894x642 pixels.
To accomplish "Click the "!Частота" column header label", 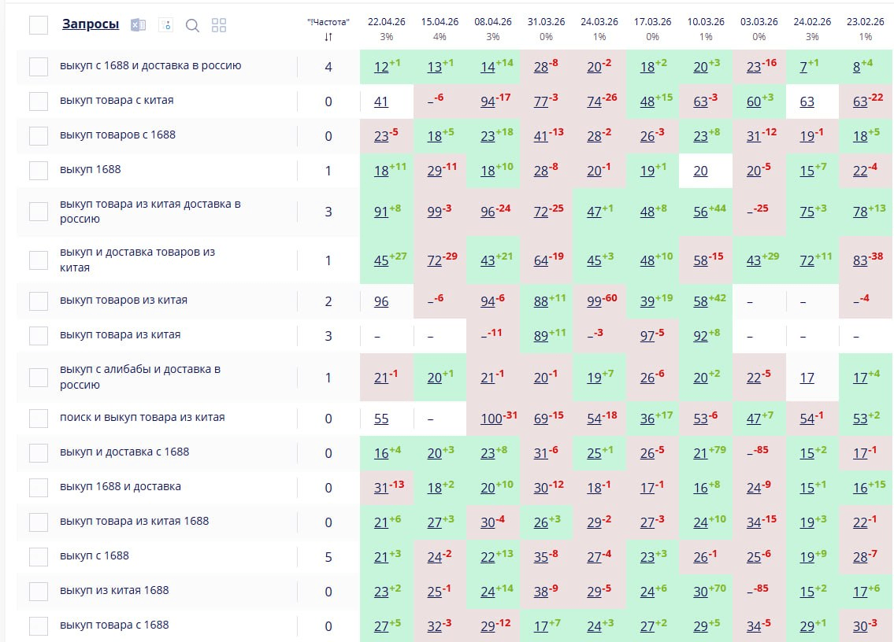I will coord(328,22).
